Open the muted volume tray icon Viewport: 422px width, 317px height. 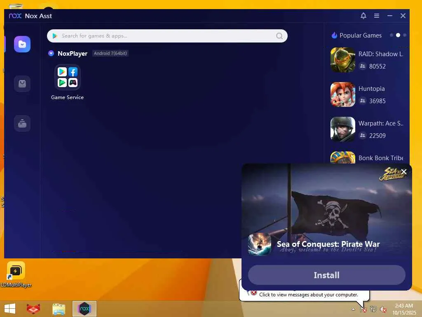[383, 309]
